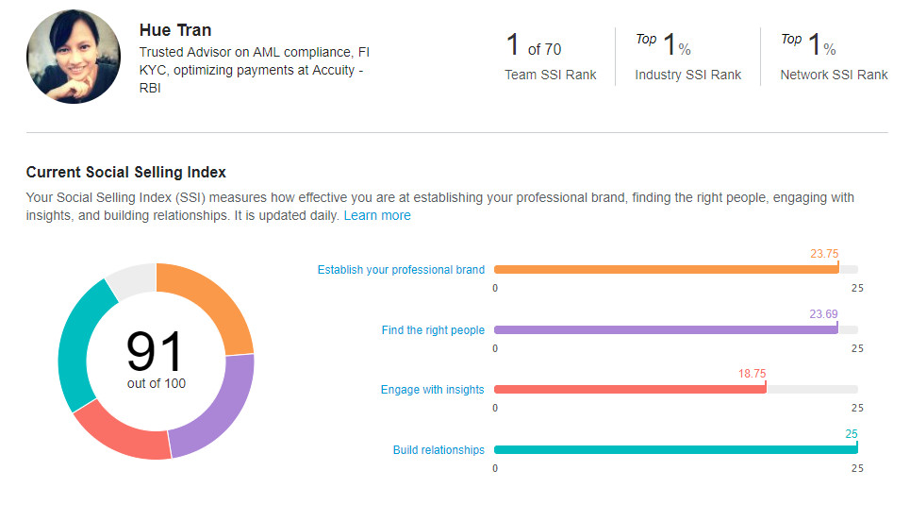Click the 91 out of 100 score

tap(156, 359)
